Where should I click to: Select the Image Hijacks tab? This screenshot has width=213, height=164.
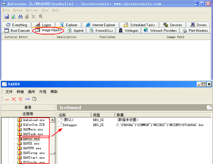click(x=48, y=30)
